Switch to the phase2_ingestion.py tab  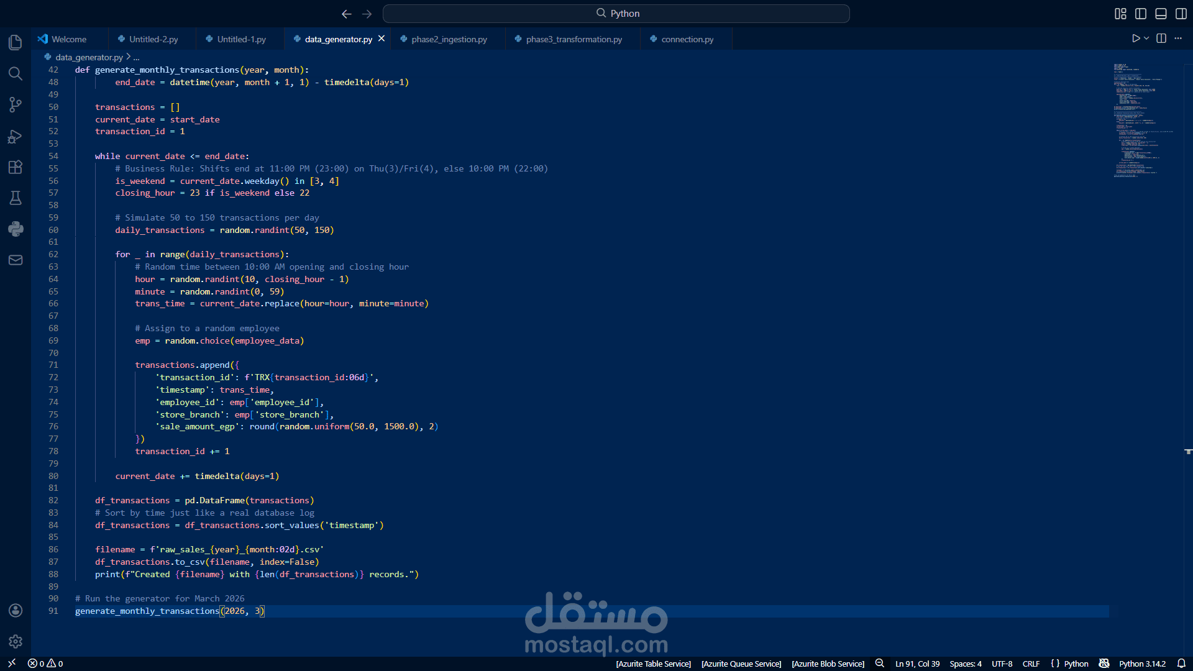tap(449, 39)
